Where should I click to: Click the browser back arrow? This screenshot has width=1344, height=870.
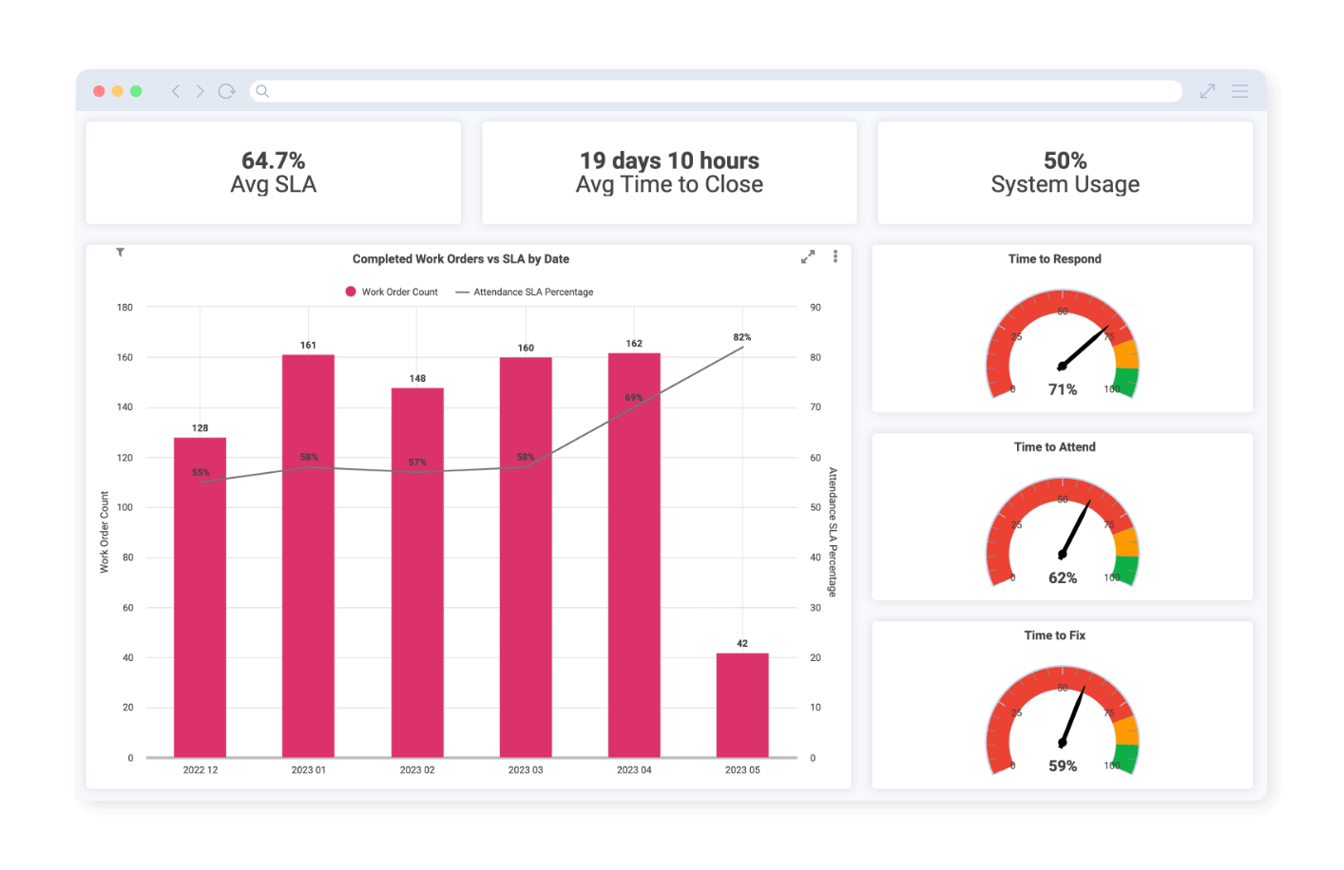point(176,91)
